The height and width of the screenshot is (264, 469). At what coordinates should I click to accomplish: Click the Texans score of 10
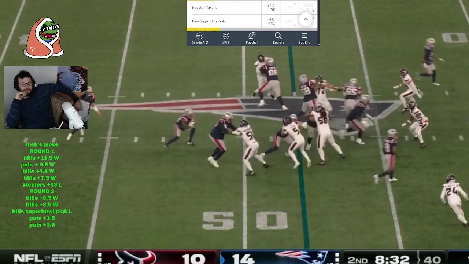[193, 259]
